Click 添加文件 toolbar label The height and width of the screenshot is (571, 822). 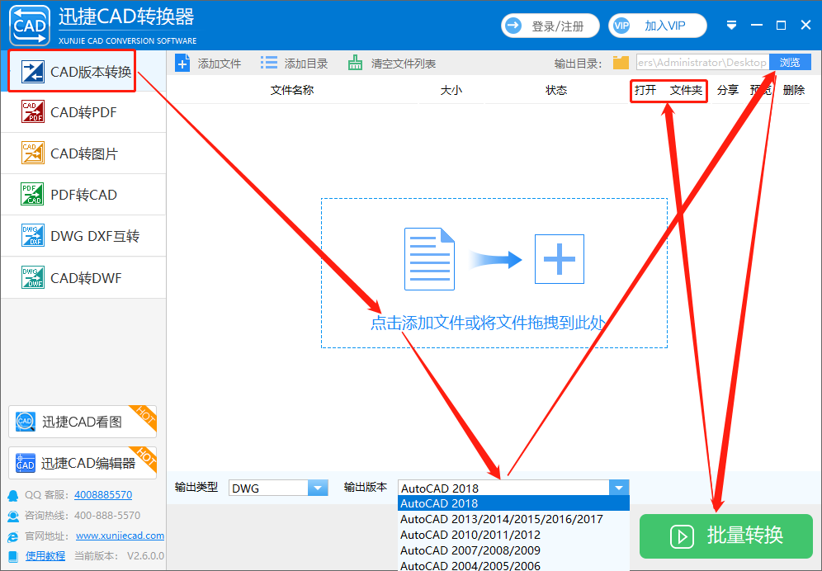(x=220, y=64)
